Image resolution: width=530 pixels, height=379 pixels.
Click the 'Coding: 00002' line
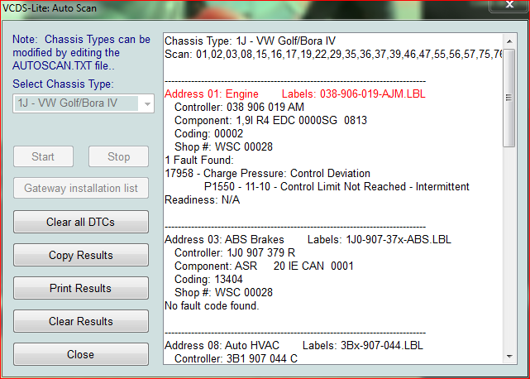(208, 134)
